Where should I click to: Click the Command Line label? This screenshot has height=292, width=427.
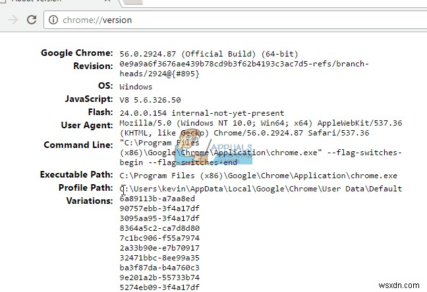point(78,145)
